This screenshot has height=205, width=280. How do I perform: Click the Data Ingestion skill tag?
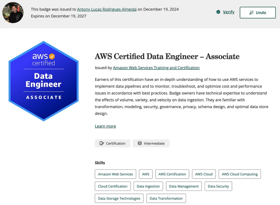tap(148, 186)
